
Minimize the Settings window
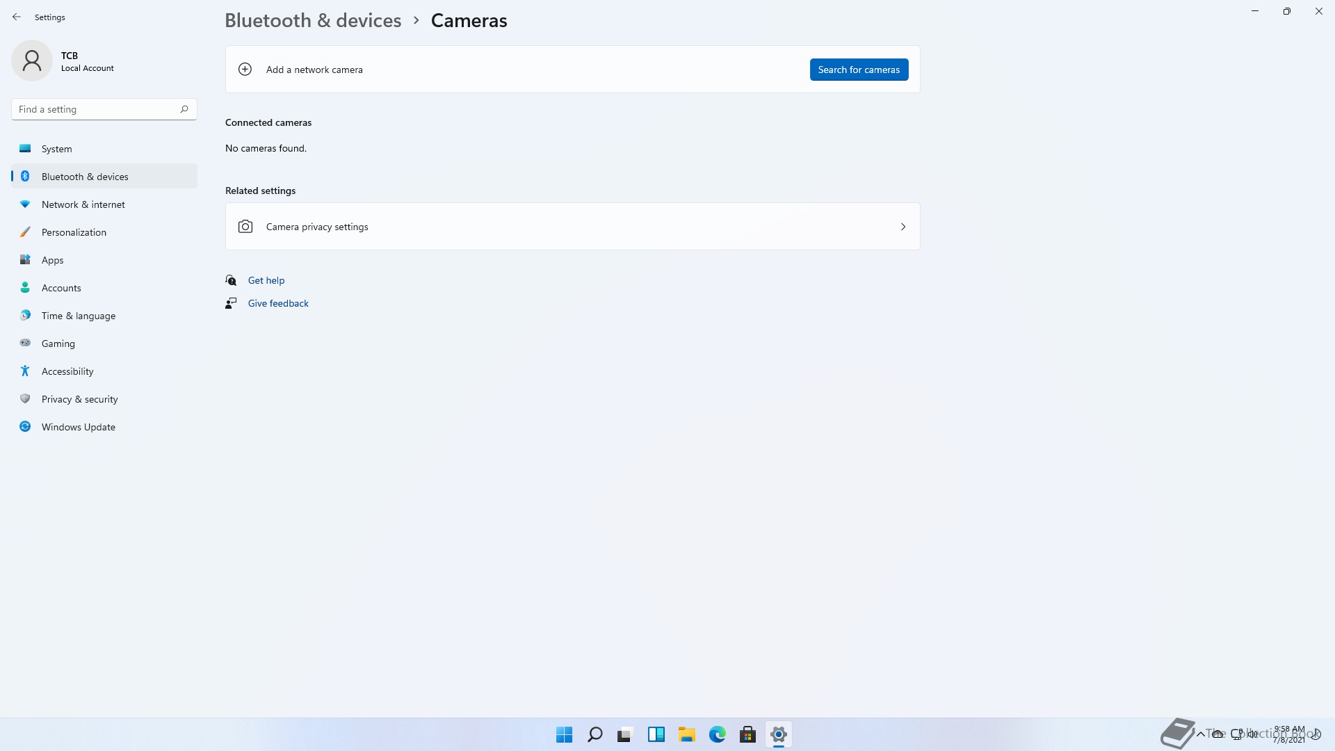[x=1255, y=11]
